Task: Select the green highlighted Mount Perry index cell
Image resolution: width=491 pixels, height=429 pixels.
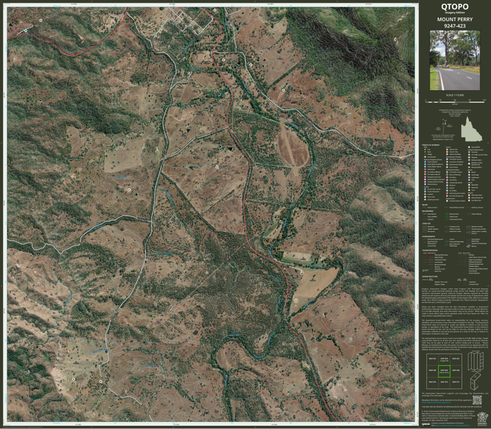Action: [444, 371]
